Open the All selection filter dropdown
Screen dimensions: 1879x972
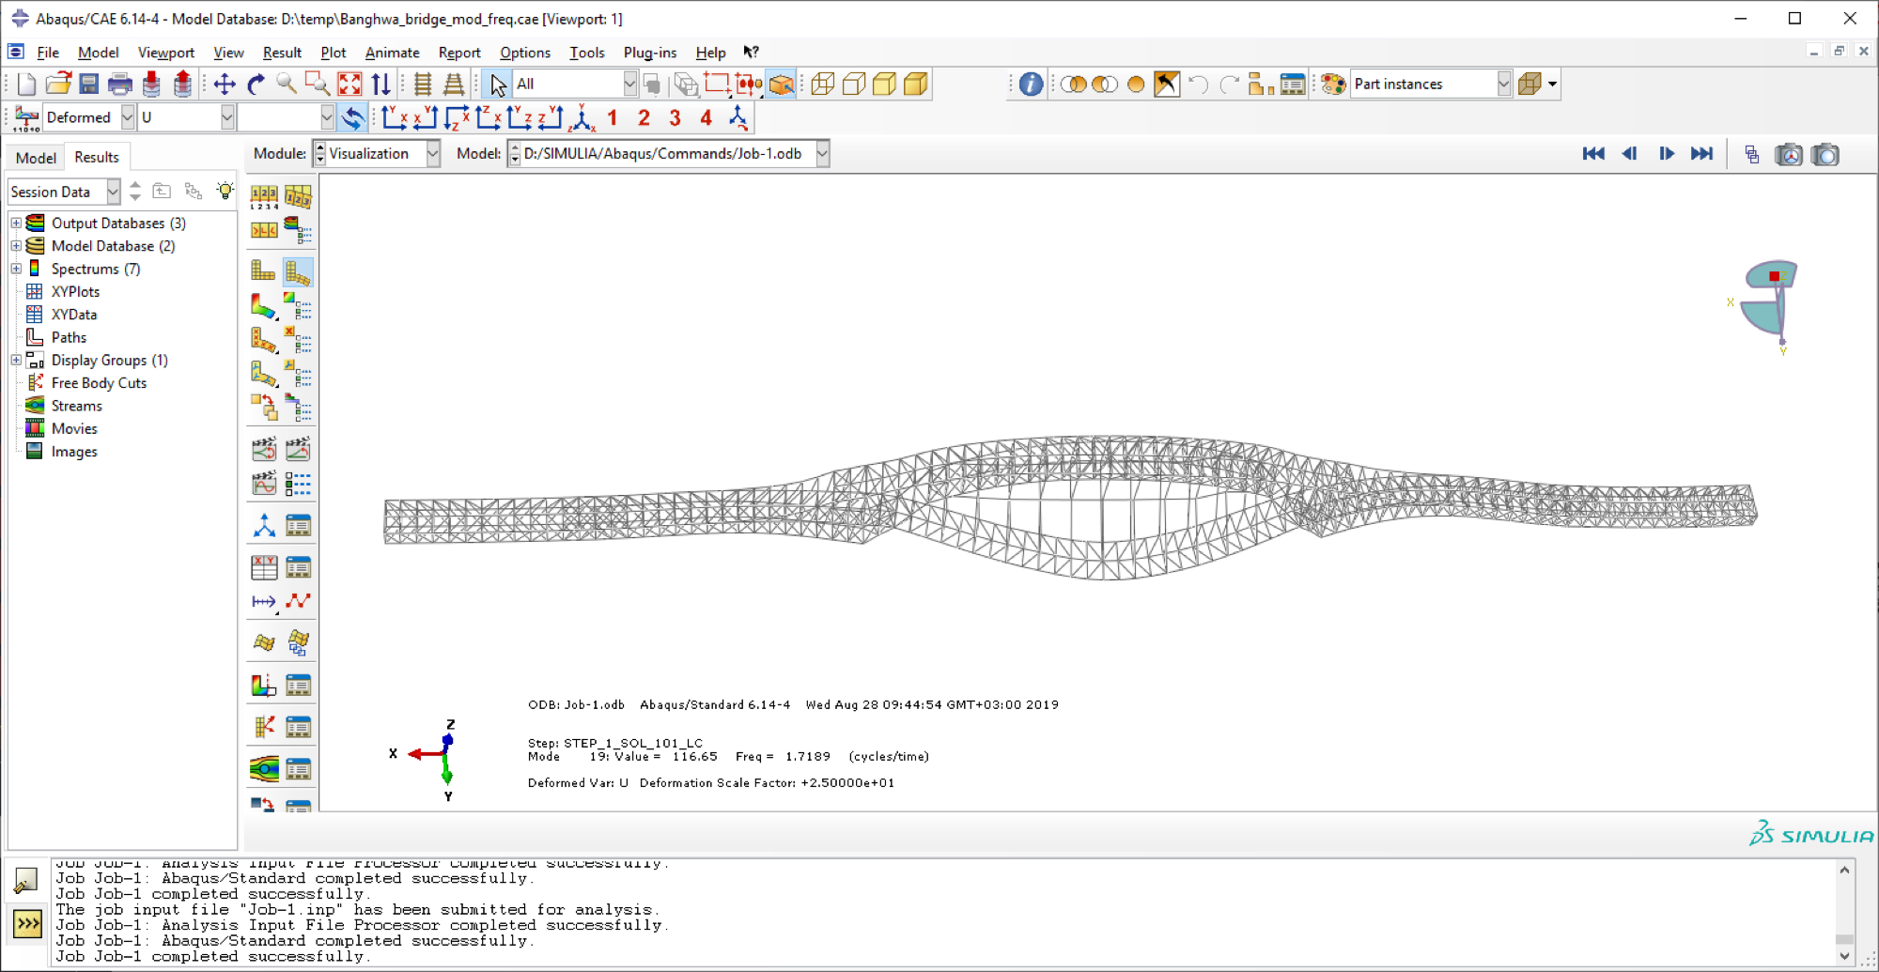629,85
